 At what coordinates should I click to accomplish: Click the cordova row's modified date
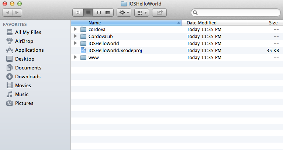[204, 30]
